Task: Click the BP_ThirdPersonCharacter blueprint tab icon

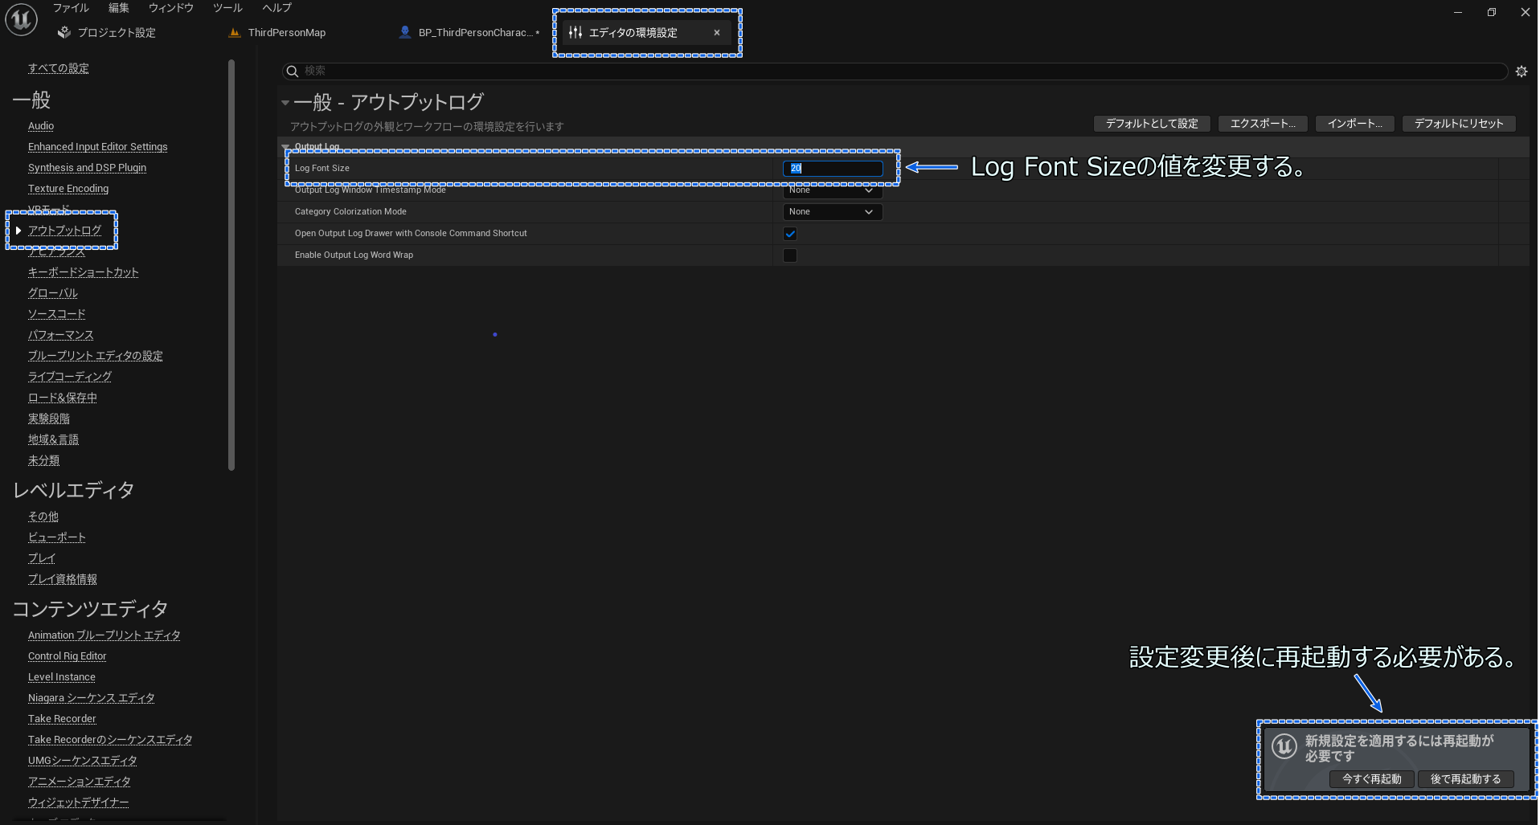Action: pyautogui.click(x=405, y=33)
